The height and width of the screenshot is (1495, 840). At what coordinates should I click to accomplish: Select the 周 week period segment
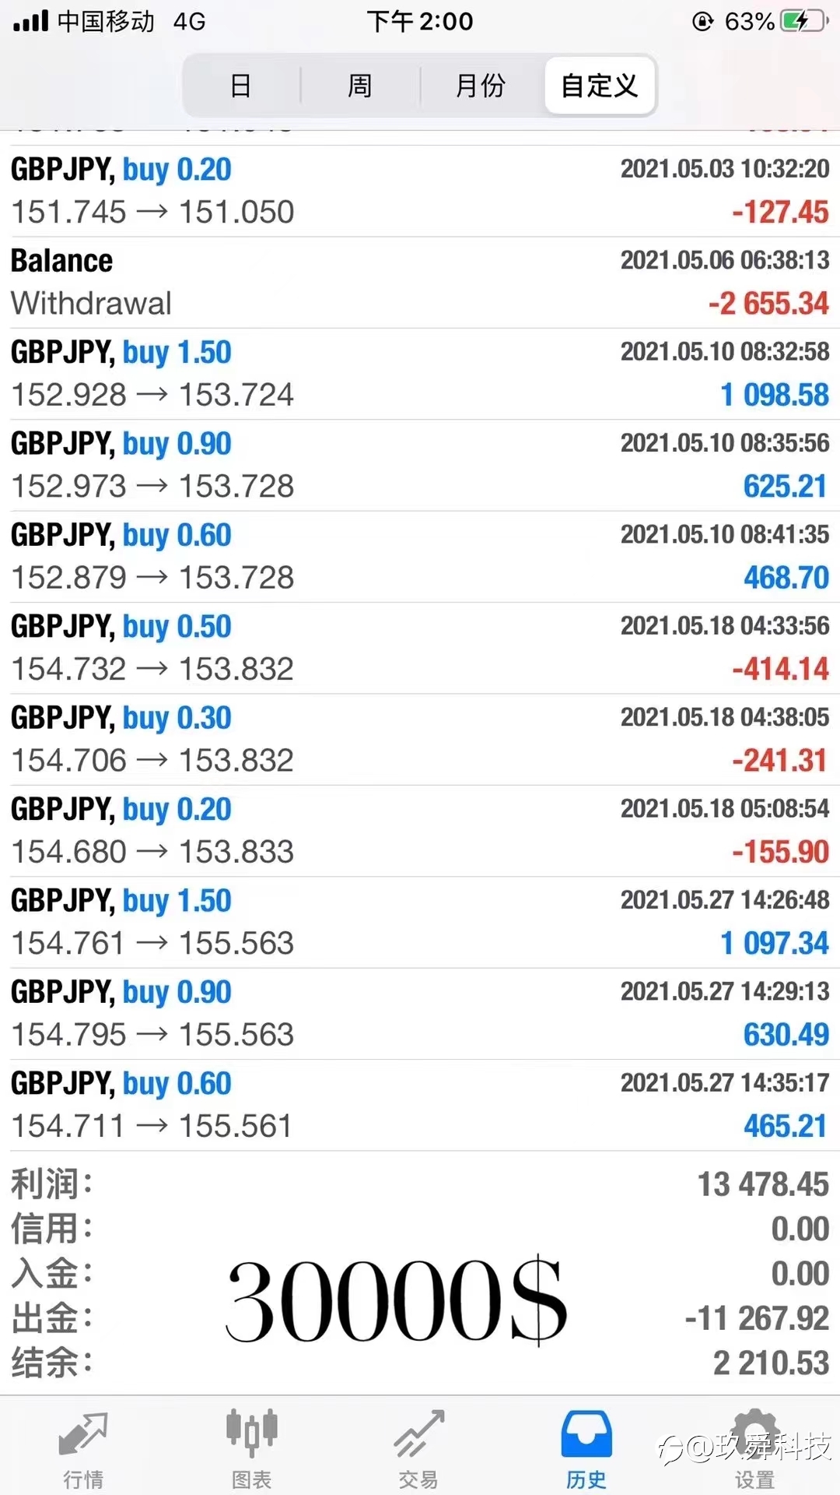tap(359, 85)
